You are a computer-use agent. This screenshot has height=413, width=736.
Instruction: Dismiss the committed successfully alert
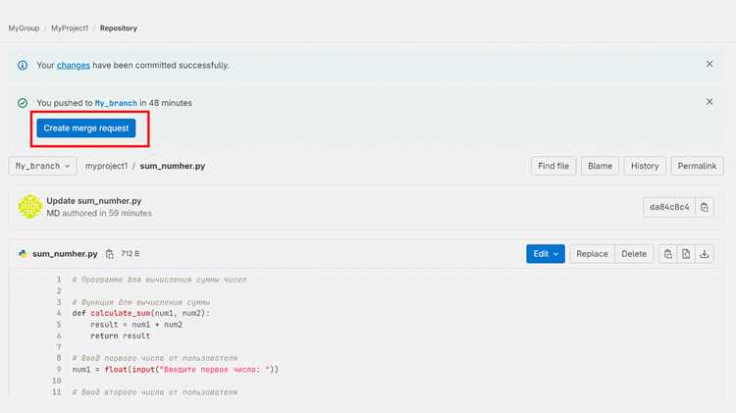[710, 64]
